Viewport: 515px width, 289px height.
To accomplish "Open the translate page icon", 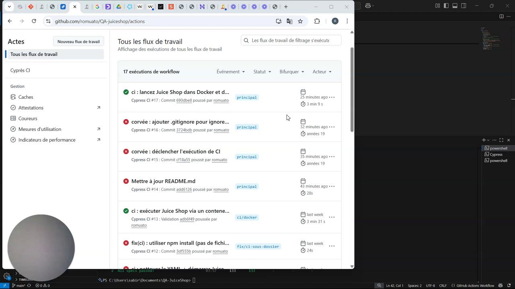I will [289, 21].
